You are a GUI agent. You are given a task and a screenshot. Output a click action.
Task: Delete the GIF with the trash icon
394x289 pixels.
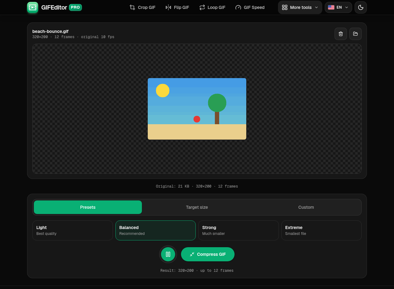341,34
